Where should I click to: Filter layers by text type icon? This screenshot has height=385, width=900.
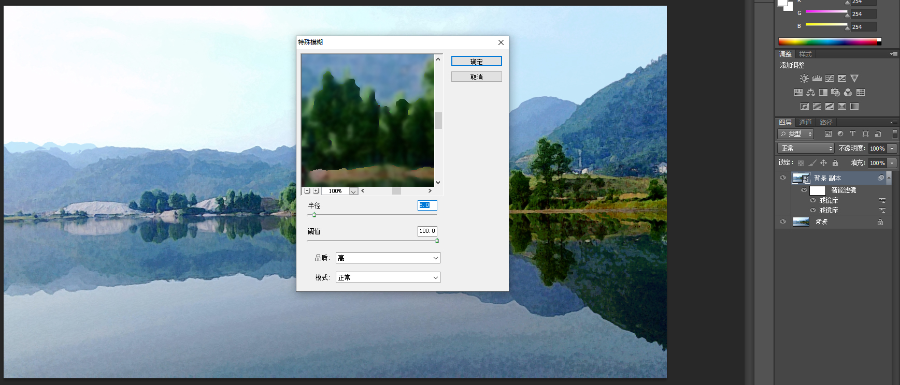pos(853,134)
